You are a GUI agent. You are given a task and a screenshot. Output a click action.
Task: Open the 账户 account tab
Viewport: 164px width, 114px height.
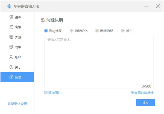tap(17, 57)
